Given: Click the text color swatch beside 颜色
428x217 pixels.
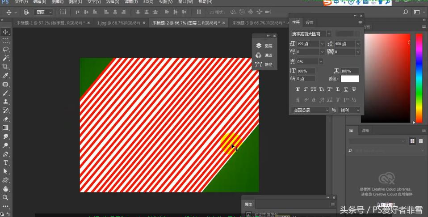Looking at the screenshot, I should [350, 79].
